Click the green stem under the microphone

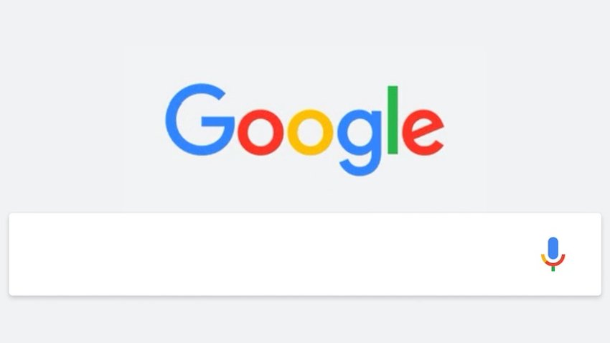click(553, 268)
